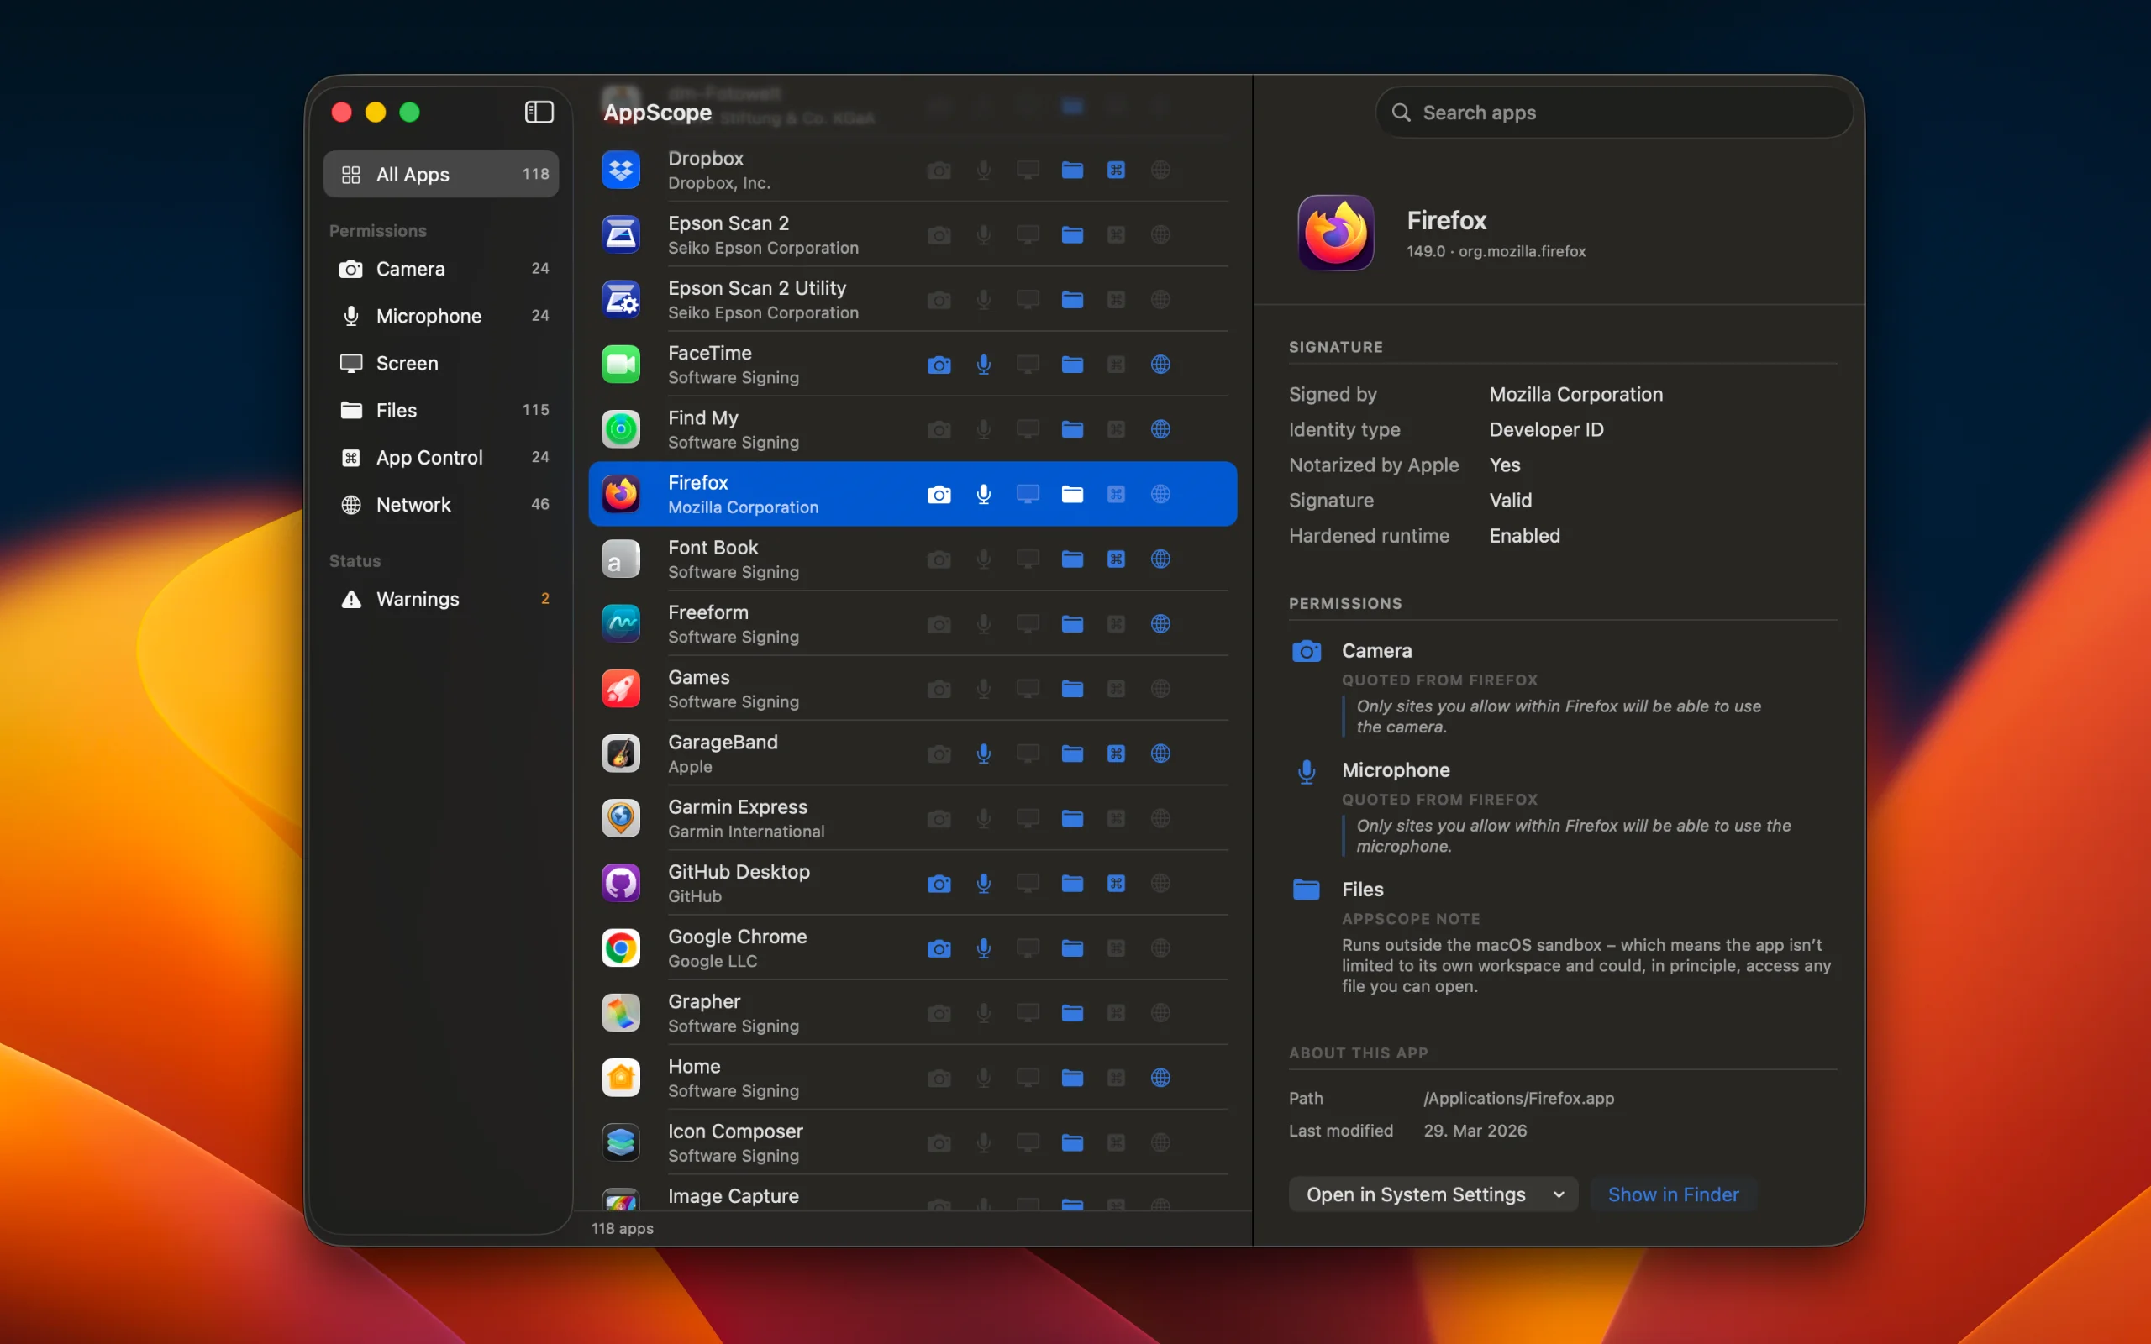Click the search magnifier icon
The width and height of the screenshot is (2151, 1344).
click(1401, 112)
